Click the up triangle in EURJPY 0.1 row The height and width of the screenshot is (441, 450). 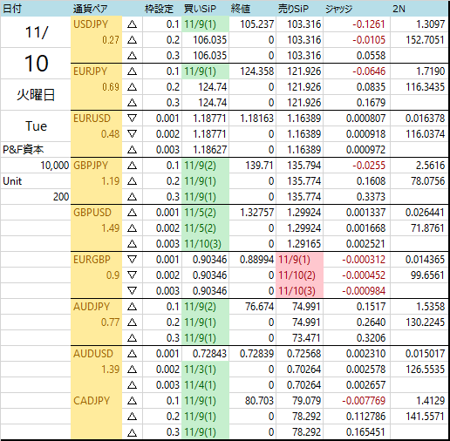click(x=133, y=71)
